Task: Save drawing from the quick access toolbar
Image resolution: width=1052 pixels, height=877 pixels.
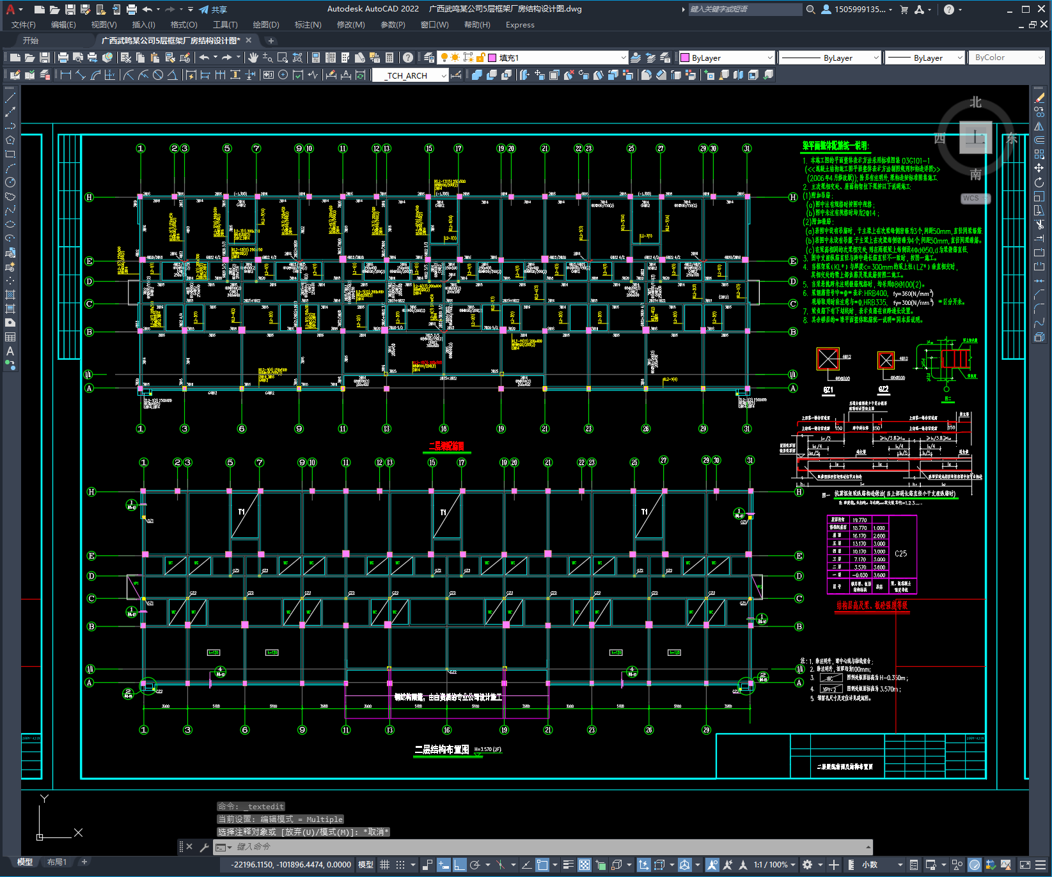Action: click(x=70, y=10)
